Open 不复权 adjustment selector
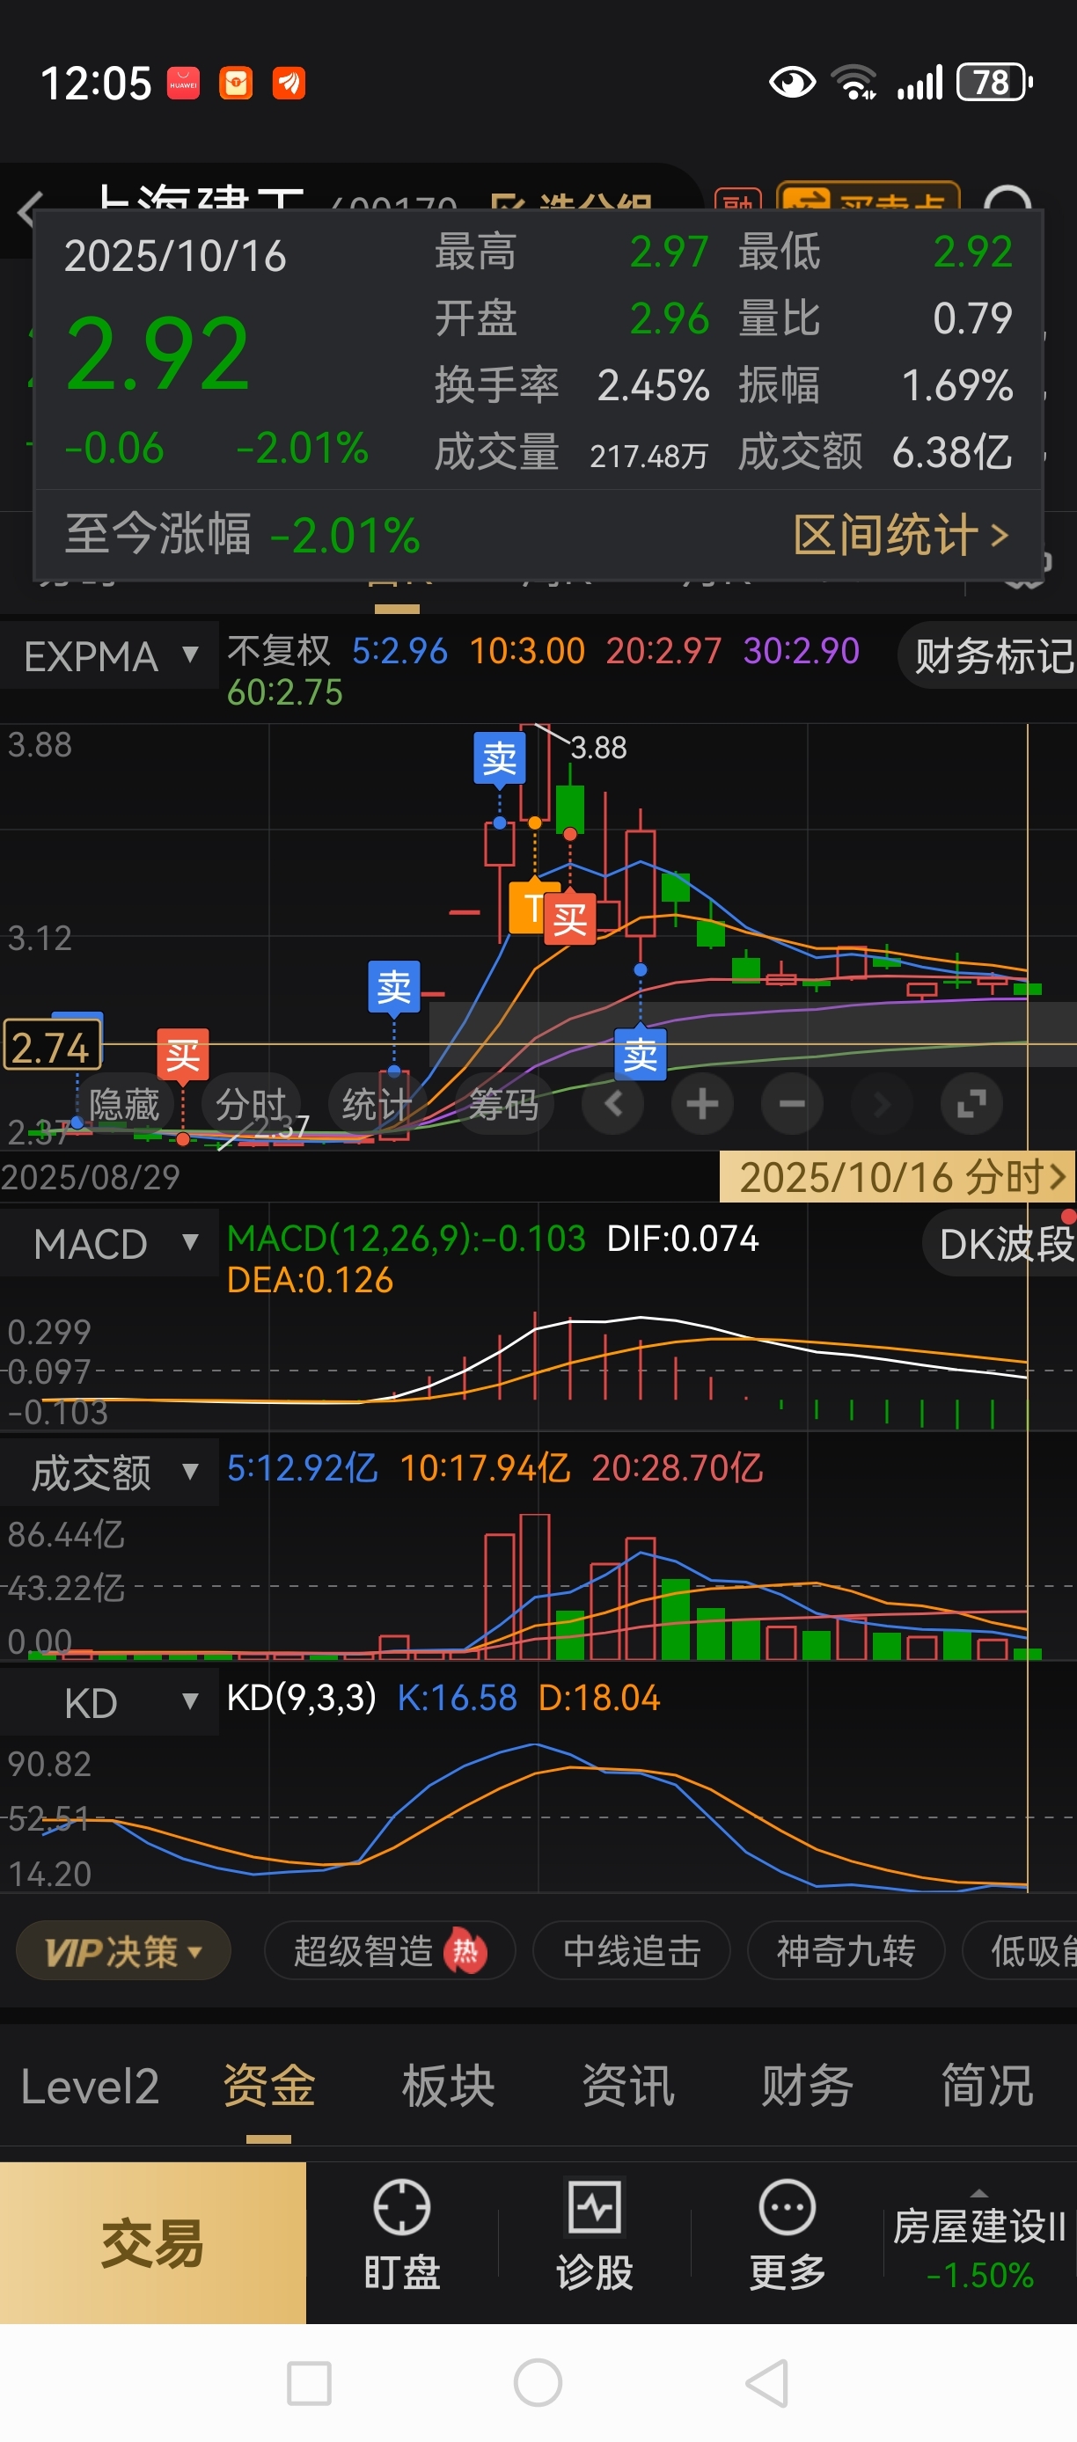 (x=279, y=650)
